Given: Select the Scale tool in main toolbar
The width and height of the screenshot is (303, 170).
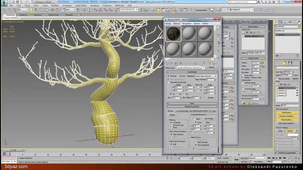Looking at the screenshot, I should (62, 10).
